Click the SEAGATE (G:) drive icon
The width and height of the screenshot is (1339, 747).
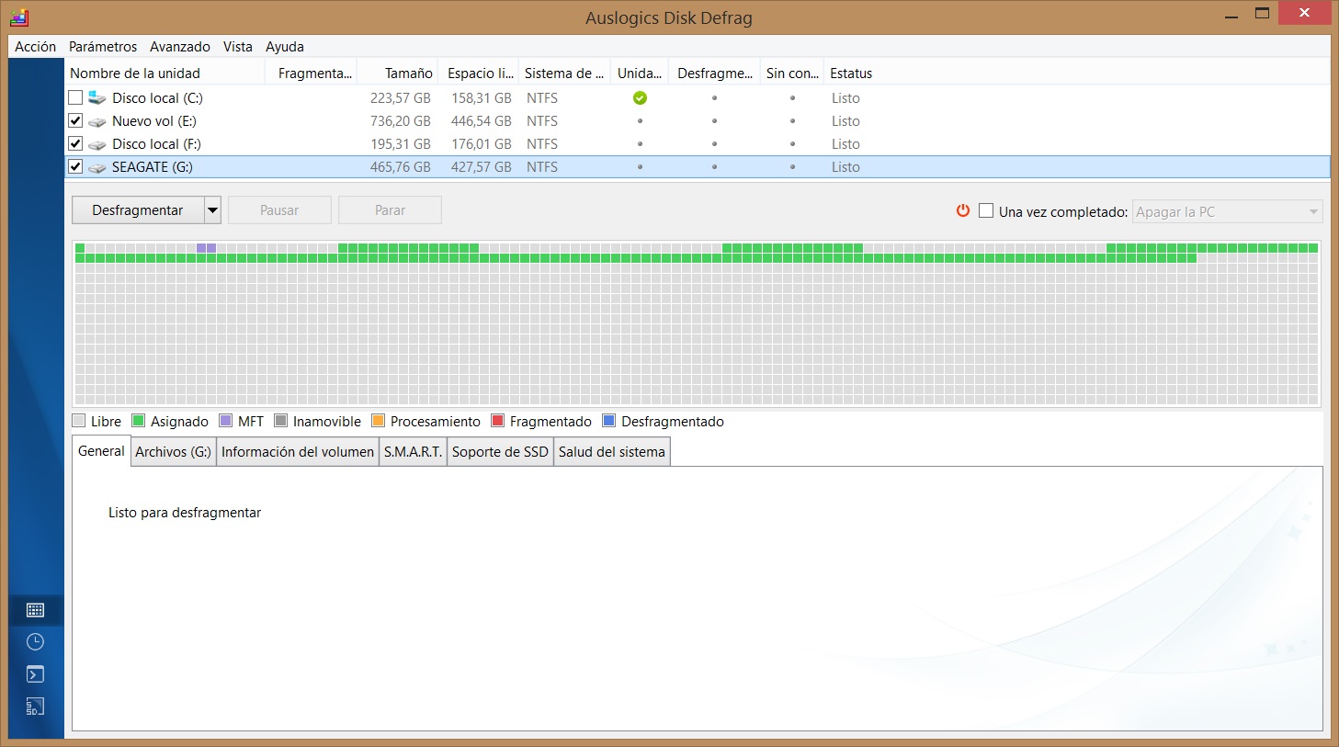[x=97, y=167]
